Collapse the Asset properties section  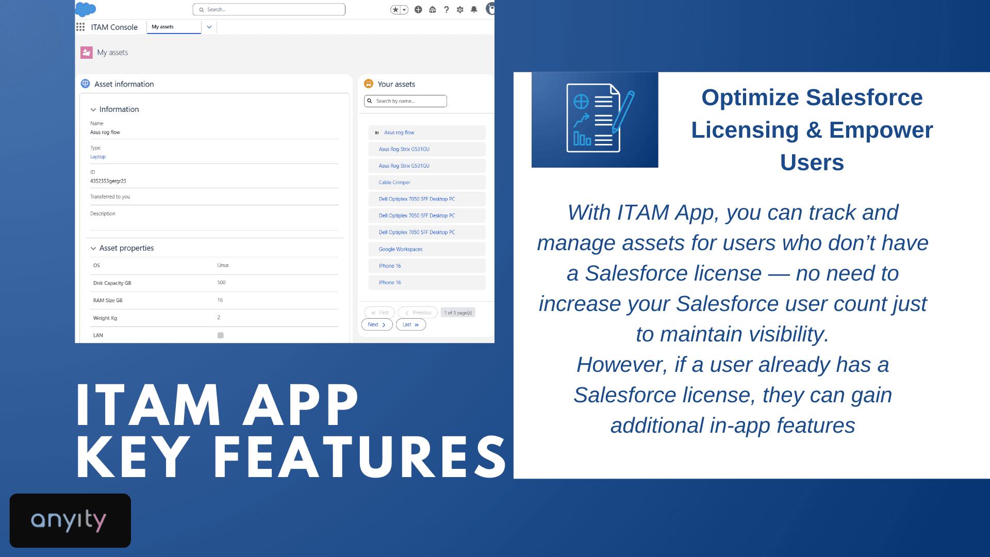(93, 248)
